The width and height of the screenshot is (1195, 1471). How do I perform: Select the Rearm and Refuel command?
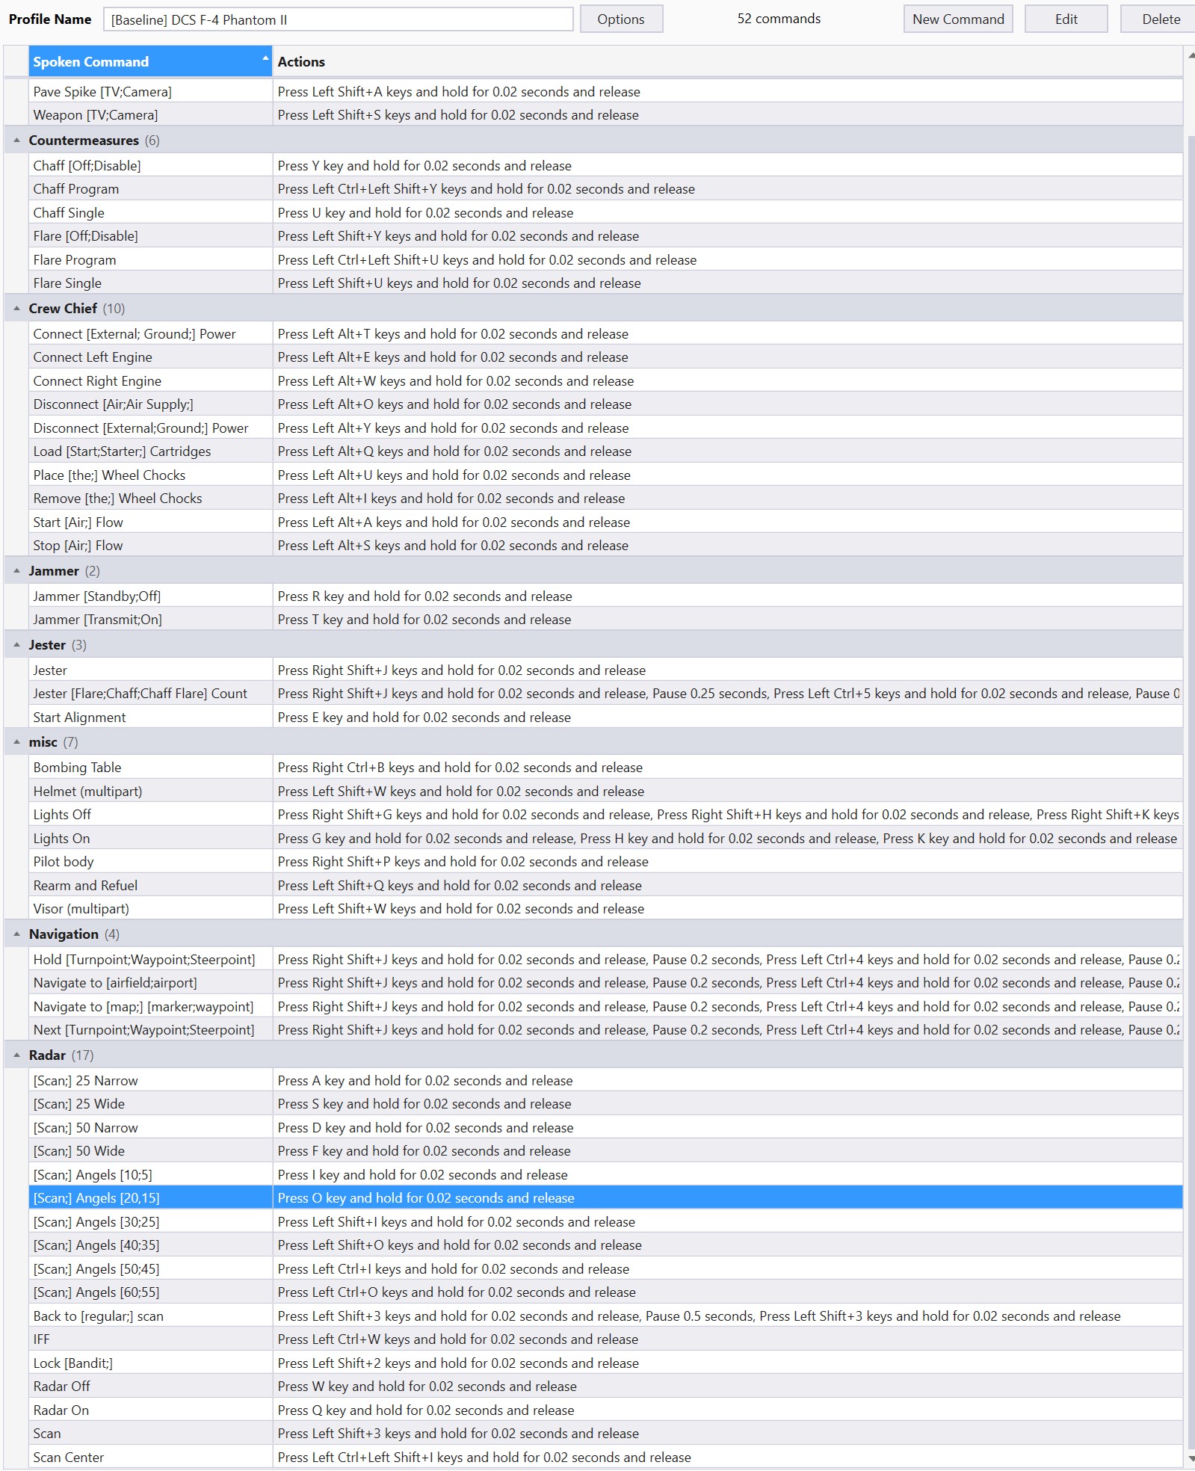pos(85,886)
